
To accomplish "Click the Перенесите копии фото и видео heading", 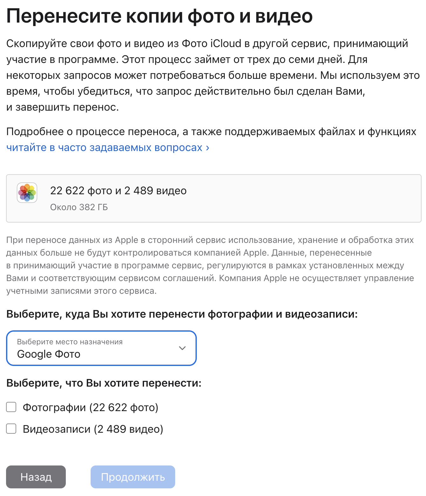I will coord(160,16).
